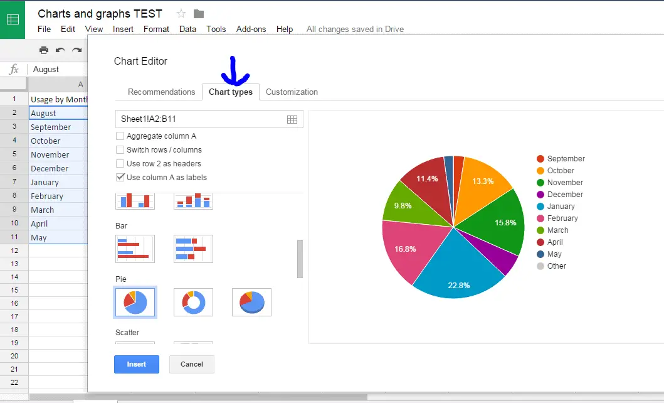Image resolution: width=664 pixels, height=403 pixels.
Task: Click the redo arrow icon
Action: 76,50
